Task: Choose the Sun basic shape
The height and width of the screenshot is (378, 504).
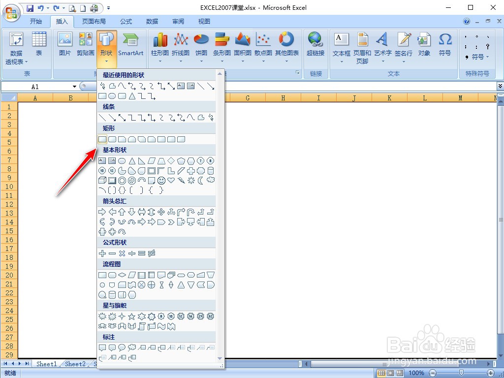Action: [x=191, y=181]
